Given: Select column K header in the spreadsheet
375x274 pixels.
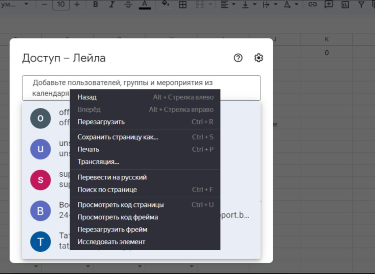Looking at the screenshot, I should click(326, 39).
